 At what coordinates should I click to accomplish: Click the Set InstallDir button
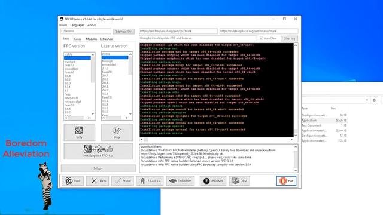124,32
